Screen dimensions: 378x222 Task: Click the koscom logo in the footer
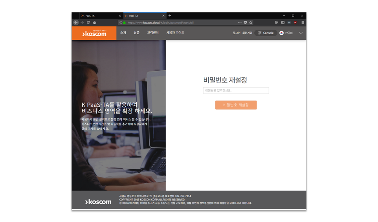(x=98, y=202)
